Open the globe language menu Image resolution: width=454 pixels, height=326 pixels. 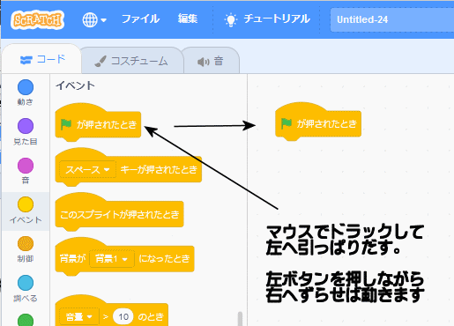click(94, 20)
